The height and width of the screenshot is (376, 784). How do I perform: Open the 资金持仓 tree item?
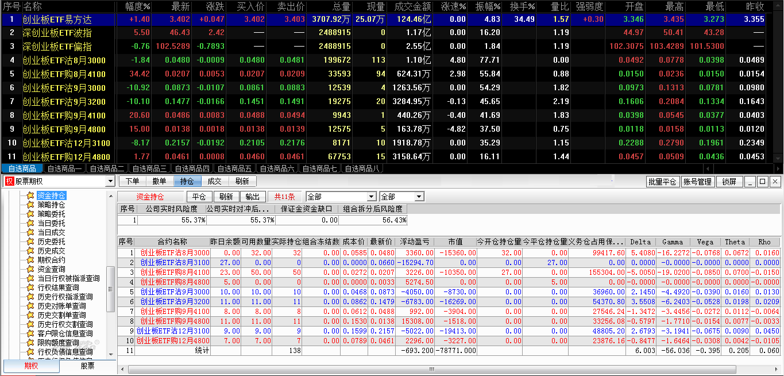pyautogui.click(x=51, y=195)
